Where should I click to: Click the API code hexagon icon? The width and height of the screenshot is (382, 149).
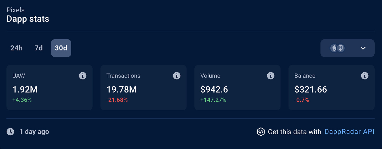coord(261,132)
